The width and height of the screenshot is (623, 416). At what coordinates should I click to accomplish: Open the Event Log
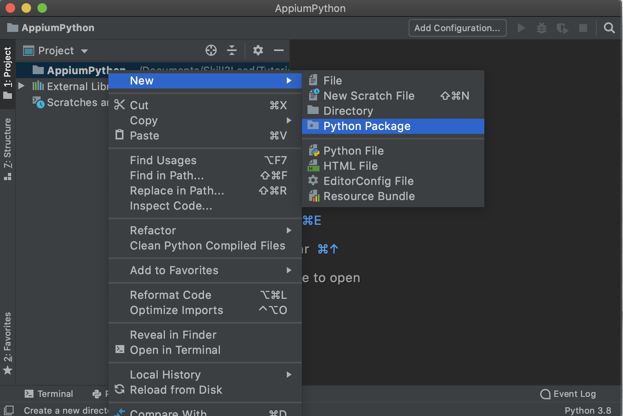click(x=568, y=394)
